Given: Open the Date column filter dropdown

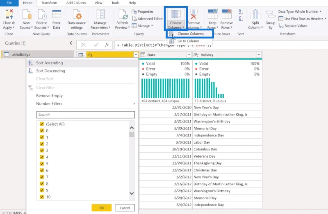Looking at the screenshot, I should [189, 55].
